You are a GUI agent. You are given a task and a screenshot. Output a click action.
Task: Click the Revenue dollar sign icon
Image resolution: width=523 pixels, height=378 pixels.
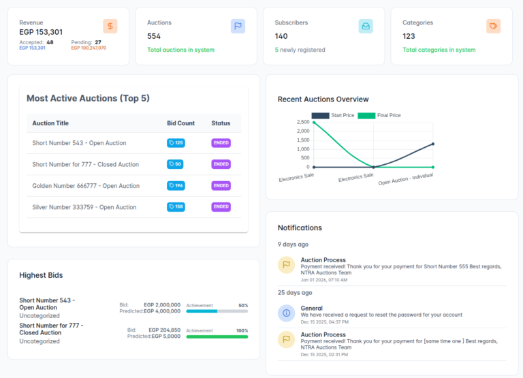pyautogui.click(x=110, y=26)
